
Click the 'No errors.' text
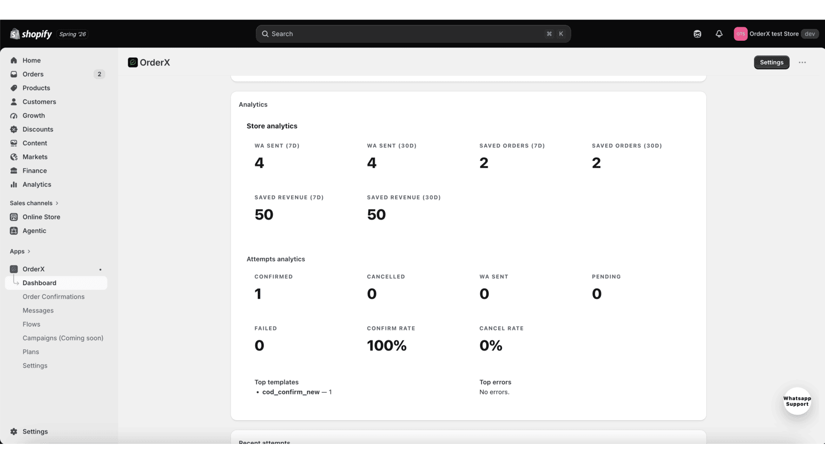tap(494, 392)
